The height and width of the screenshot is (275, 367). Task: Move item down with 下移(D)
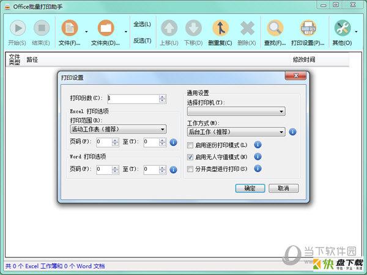193,28
